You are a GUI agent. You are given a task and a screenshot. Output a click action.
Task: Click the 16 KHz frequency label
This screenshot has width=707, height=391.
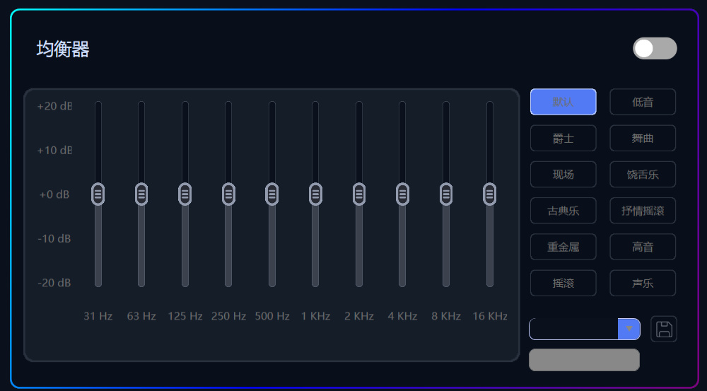(490, 316)
